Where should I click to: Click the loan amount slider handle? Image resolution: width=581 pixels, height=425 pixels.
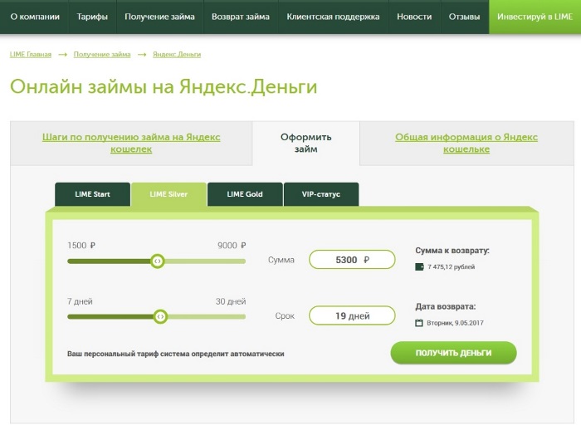[x=158, y=261]
